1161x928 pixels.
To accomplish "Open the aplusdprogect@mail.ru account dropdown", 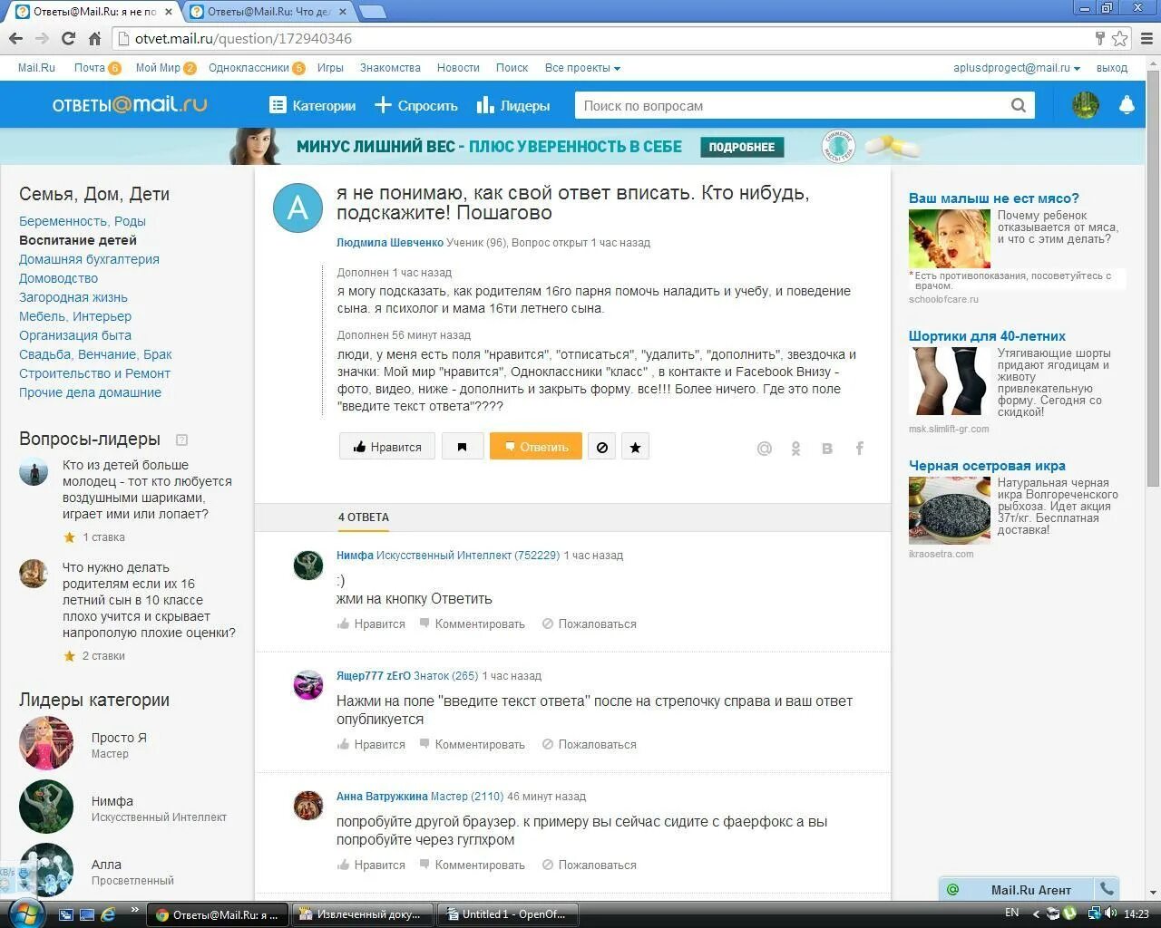I will 1016,68.
